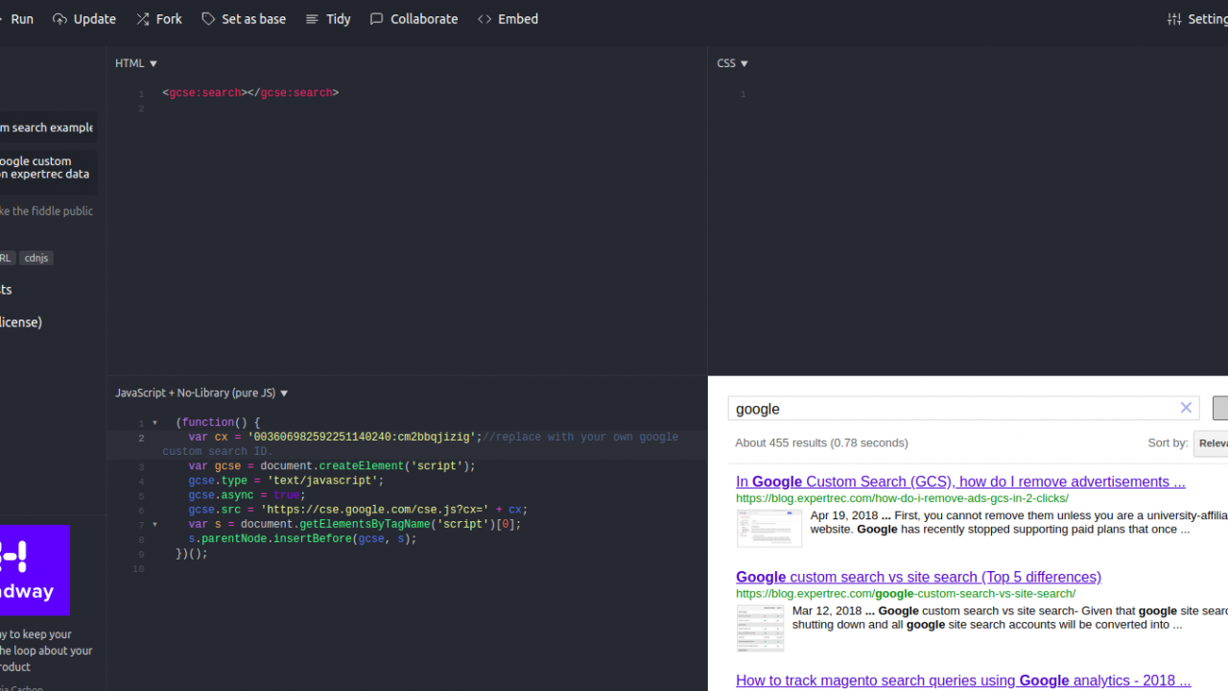Select the Set as base tag icon
Viewport: 1228px width, 691px height.
point(207,18)
